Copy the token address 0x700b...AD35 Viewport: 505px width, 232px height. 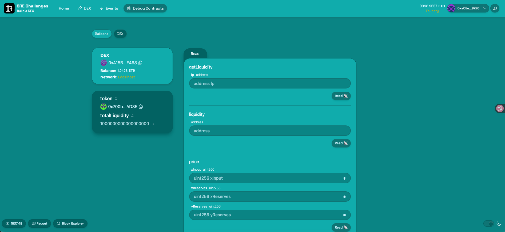pyautogui.click(x=141, y=107)
